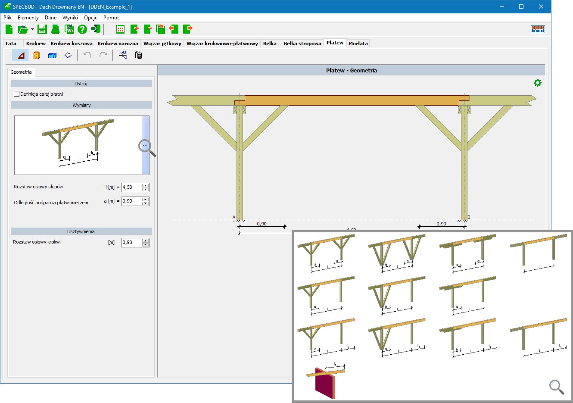The image size is (573, 403).
Task: Click the add element plus icon
Action: pos(134,29)
